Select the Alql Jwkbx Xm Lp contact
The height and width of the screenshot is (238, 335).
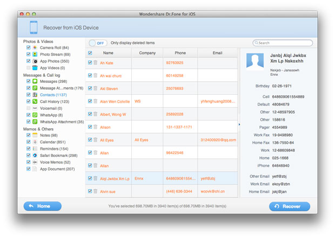(115, 178)
